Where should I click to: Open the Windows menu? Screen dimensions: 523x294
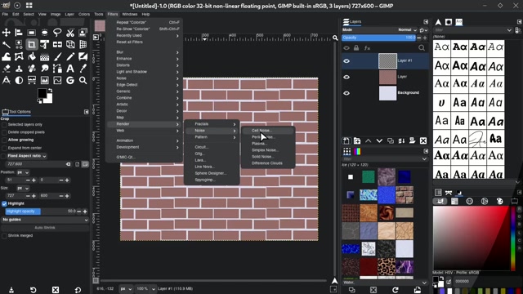(x=130, y=15)
